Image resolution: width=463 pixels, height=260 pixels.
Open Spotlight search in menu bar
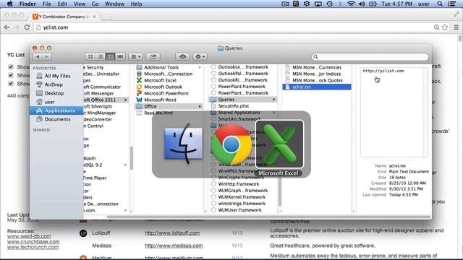point(440,4)
